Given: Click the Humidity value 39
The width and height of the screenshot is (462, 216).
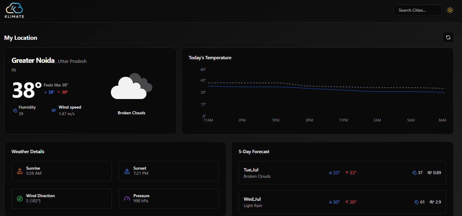Looking at the screenshot, I should 21,114.
